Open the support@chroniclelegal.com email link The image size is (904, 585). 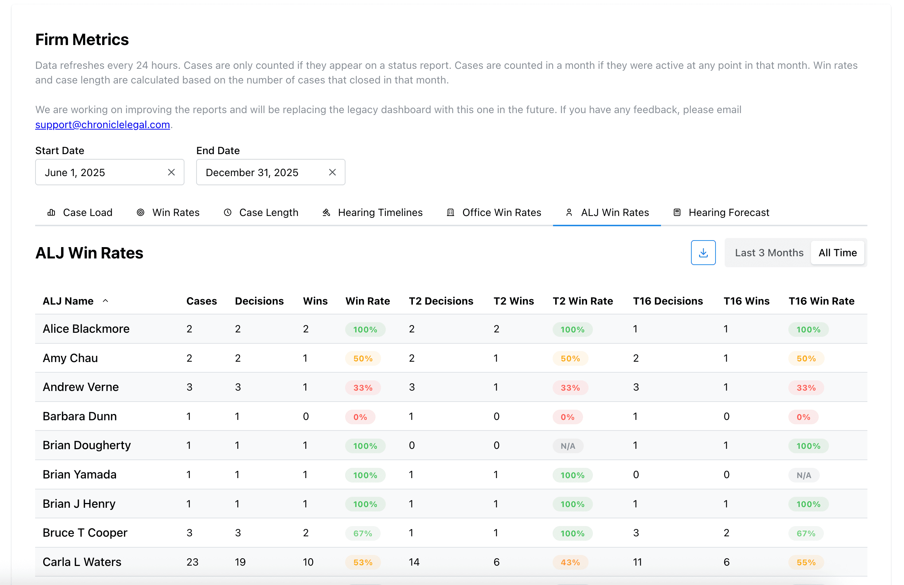[x=102, y=124]
